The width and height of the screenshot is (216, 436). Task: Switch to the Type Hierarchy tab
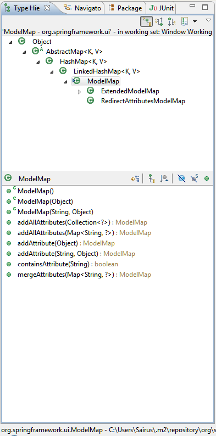click(x=27, y=8)
